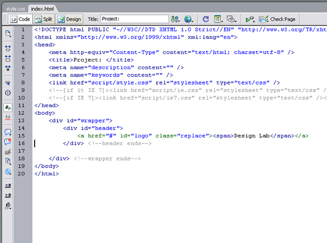Click Expand All icon
The height and width of the screenshot is (243, 327).
point(8,68)
